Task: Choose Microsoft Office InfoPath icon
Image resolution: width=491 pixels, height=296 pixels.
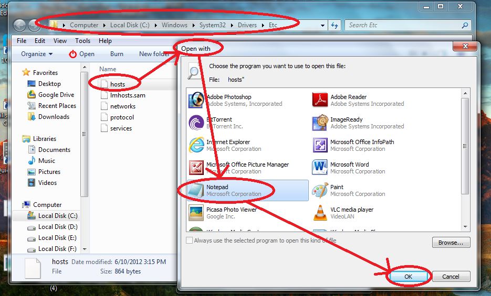Action: [320, 145]
